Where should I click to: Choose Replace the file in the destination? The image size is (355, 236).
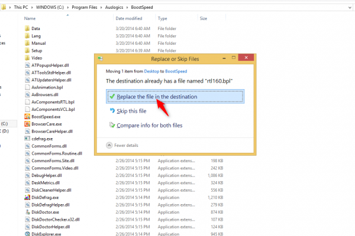tap(175, 96)
